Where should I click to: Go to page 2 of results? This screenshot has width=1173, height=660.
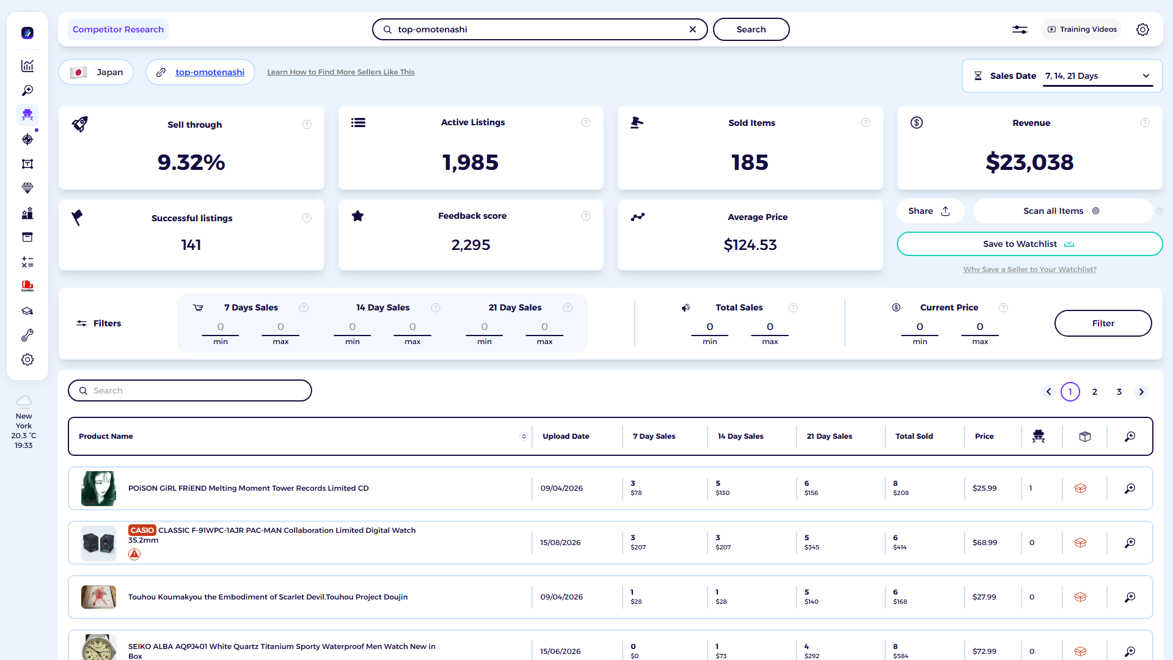[x=1095, y=392]
